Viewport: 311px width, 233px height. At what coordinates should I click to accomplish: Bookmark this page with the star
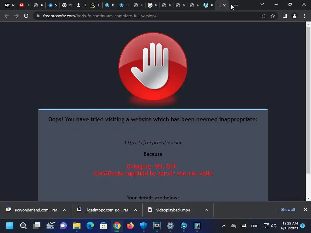click(x=273, y=16)
